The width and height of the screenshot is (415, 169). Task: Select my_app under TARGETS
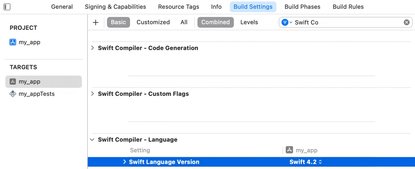coord(44,82)
